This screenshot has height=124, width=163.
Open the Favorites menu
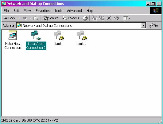43,11
